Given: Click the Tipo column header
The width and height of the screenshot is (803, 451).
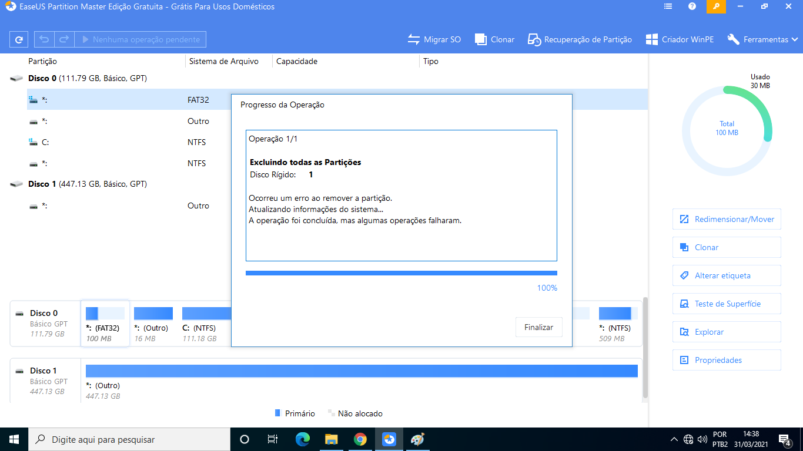Looking at the screenshot, I should 431,61.
